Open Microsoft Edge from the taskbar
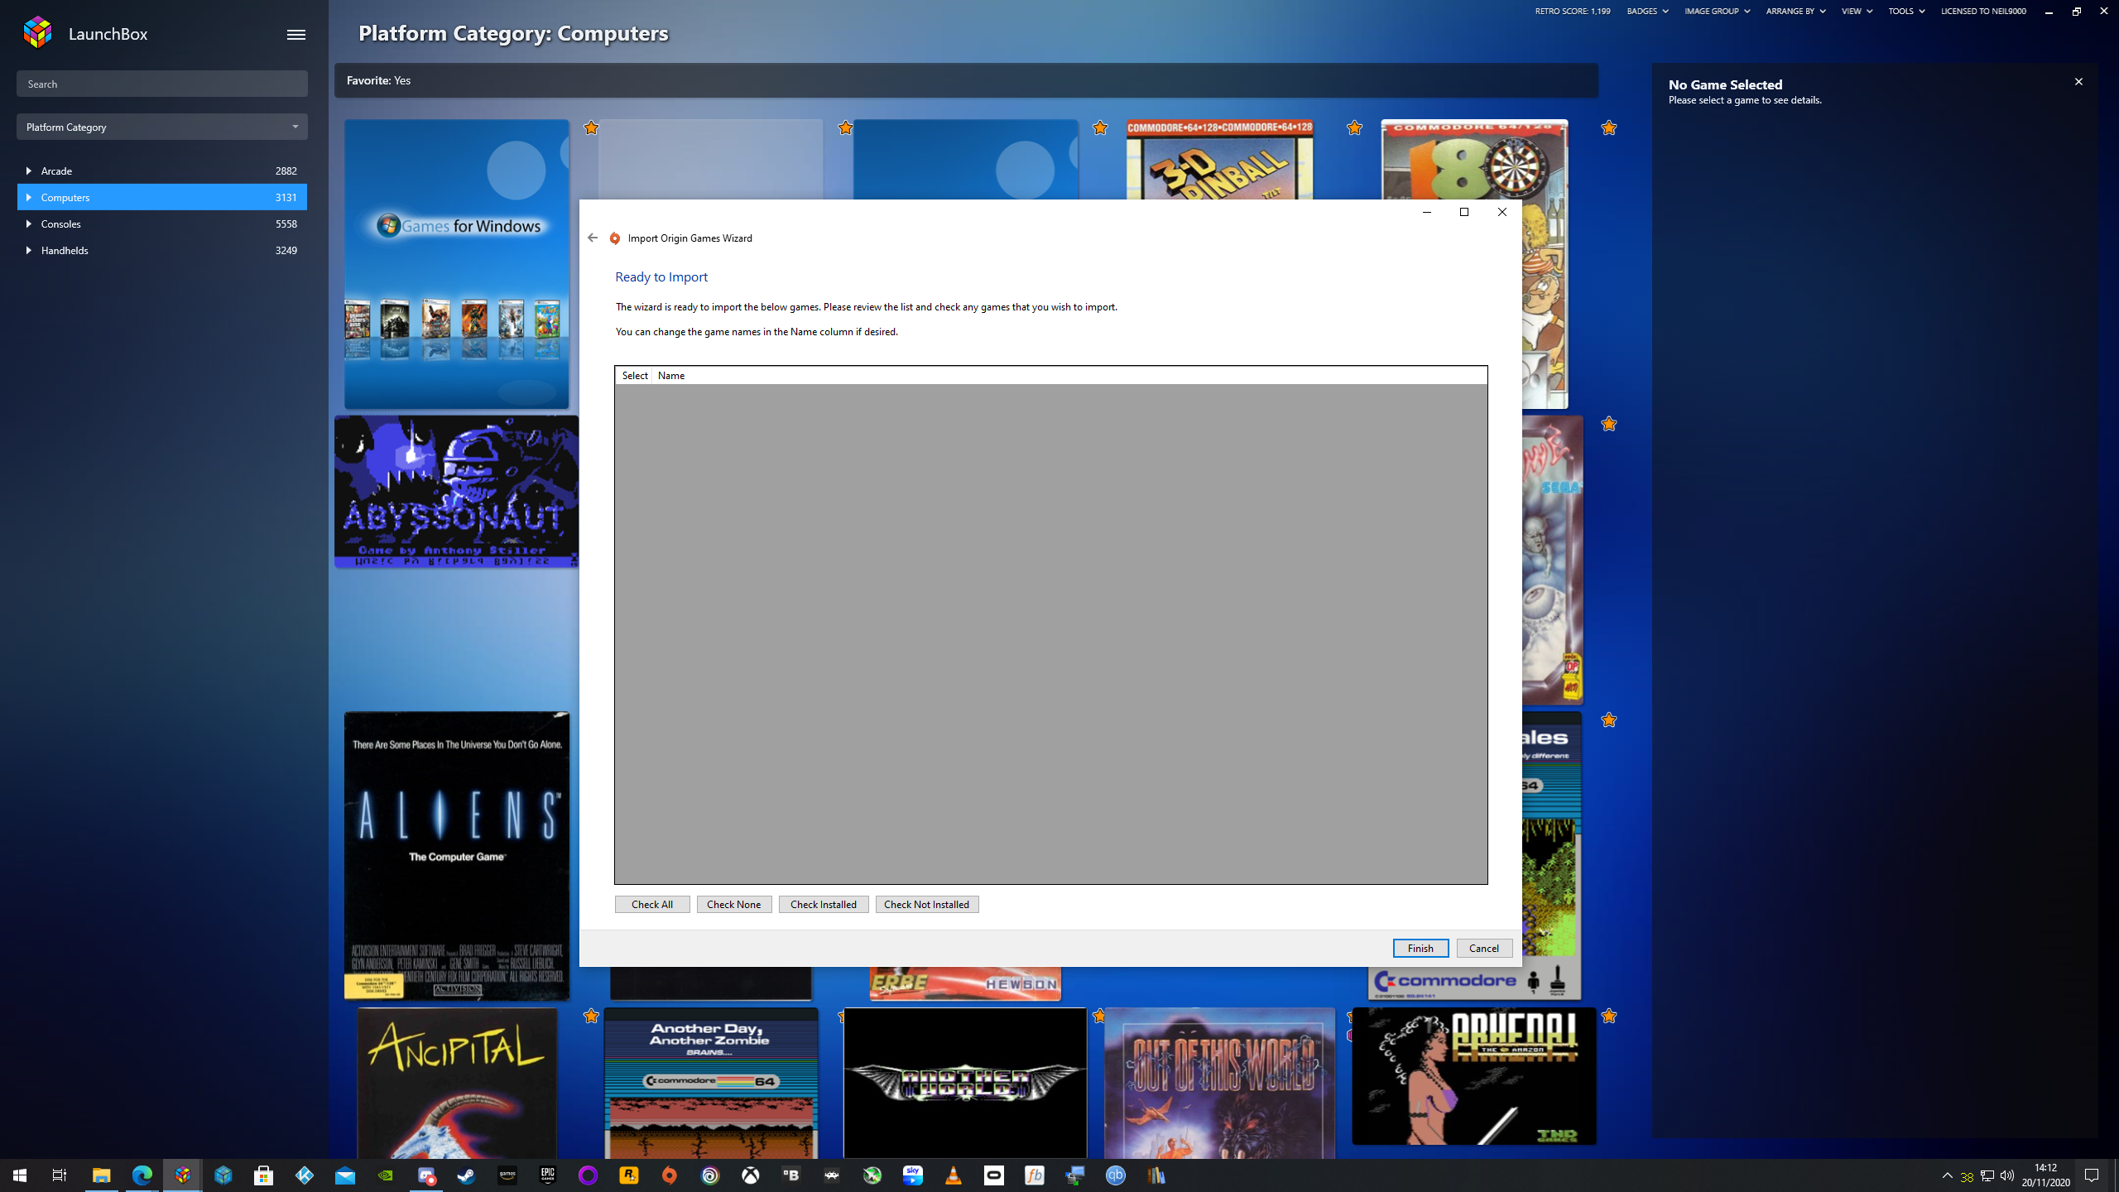The width and height of the screenshot is (2119, 1192). [142, 1175]
